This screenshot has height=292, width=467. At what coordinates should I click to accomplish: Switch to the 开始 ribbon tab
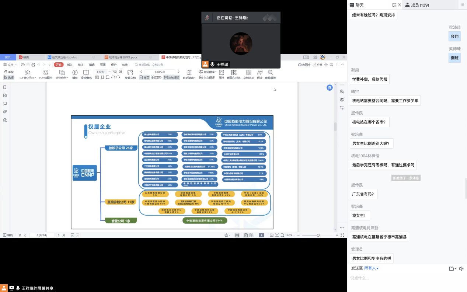(59, 65)
